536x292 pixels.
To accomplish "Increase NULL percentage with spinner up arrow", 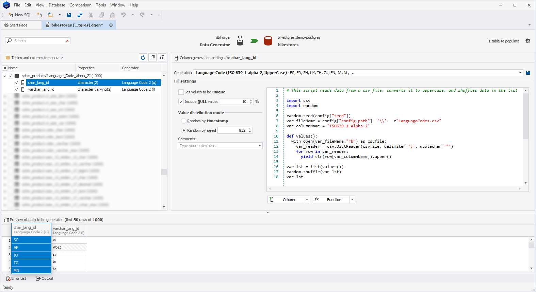I will (x=251, y=100).
